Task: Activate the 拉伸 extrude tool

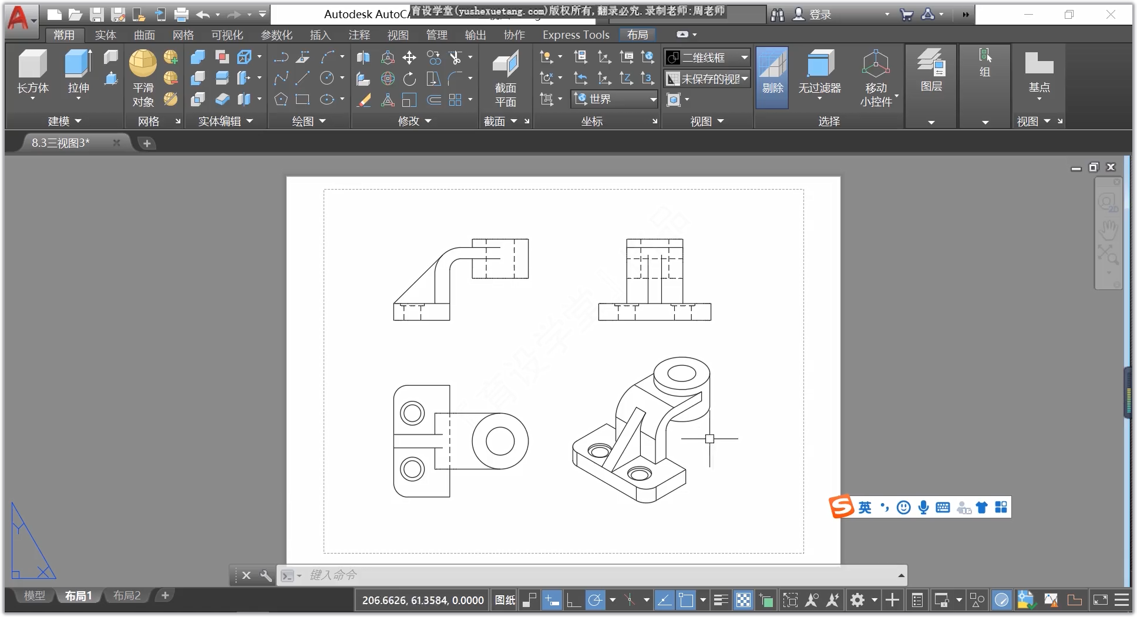Action: coord(78,72)
